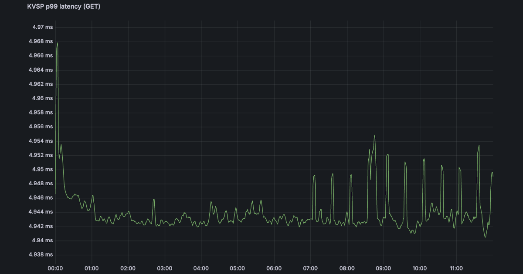Click the 4.954 ms y-axis label
The image size is (523, 274).
coord(41,141)
